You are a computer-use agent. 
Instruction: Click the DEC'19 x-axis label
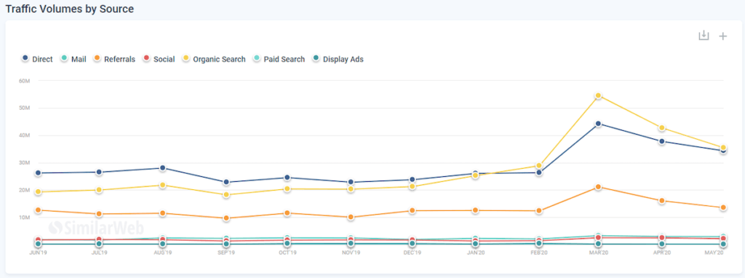[x=412, y=253]
